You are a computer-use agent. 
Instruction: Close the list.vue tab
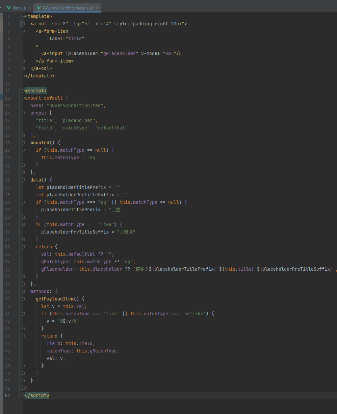pyautogui.click(x=30, y=8)
